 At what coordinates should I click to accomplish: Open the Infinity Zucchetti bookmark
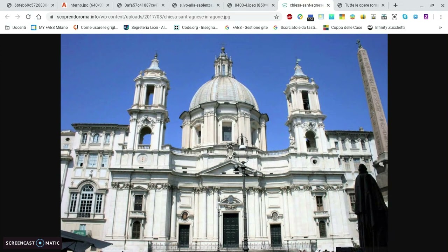click(386, 27)
